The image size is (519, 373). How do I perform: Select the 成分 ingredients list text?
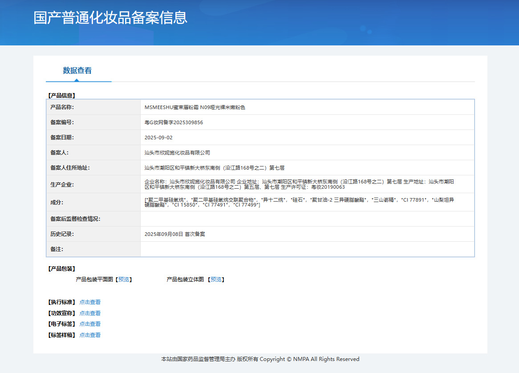299,202
